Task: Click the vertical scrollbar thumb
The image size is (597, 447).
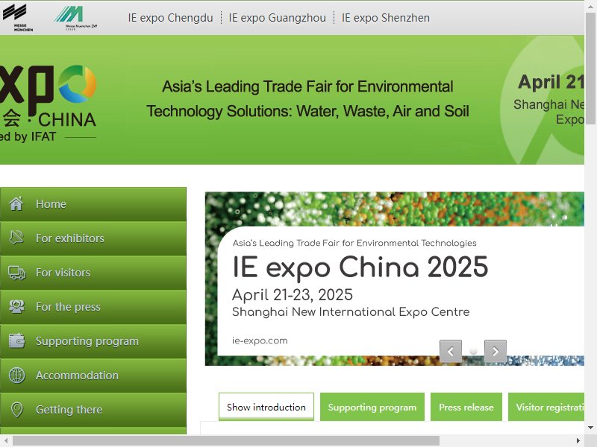Action: 590,69
